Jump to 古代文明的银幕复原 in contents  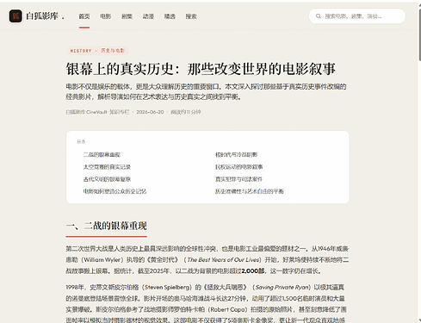click(107, 179)
